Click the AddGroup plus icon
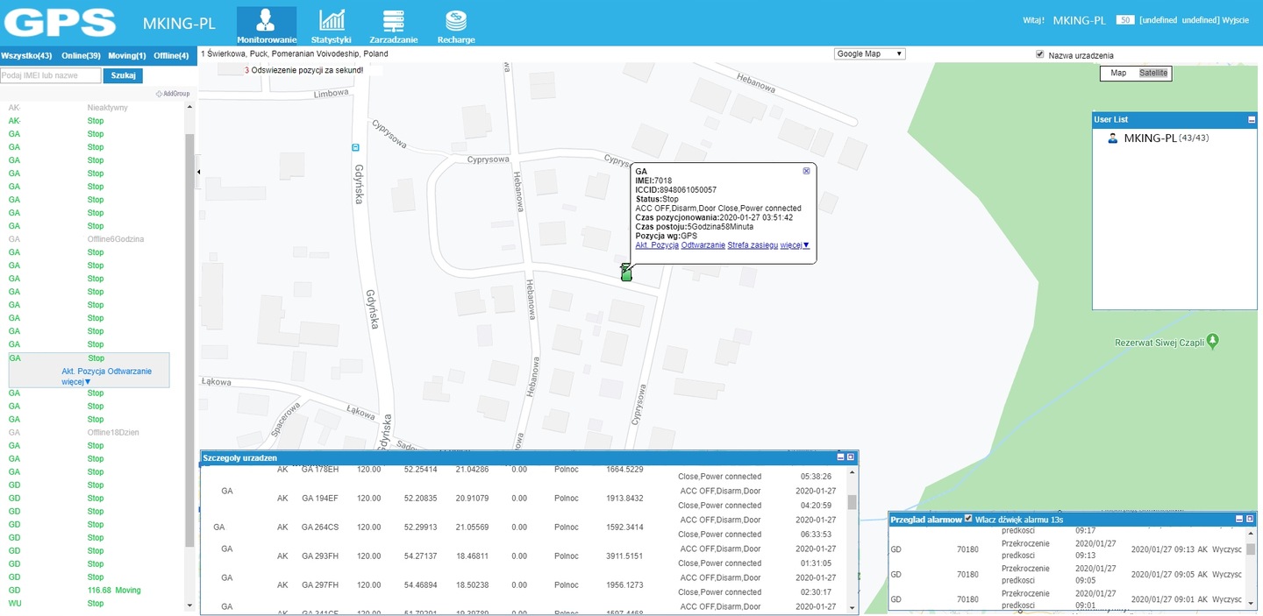Image resolution: width=1263 pixels, height=616 pixels. (159, 94)
